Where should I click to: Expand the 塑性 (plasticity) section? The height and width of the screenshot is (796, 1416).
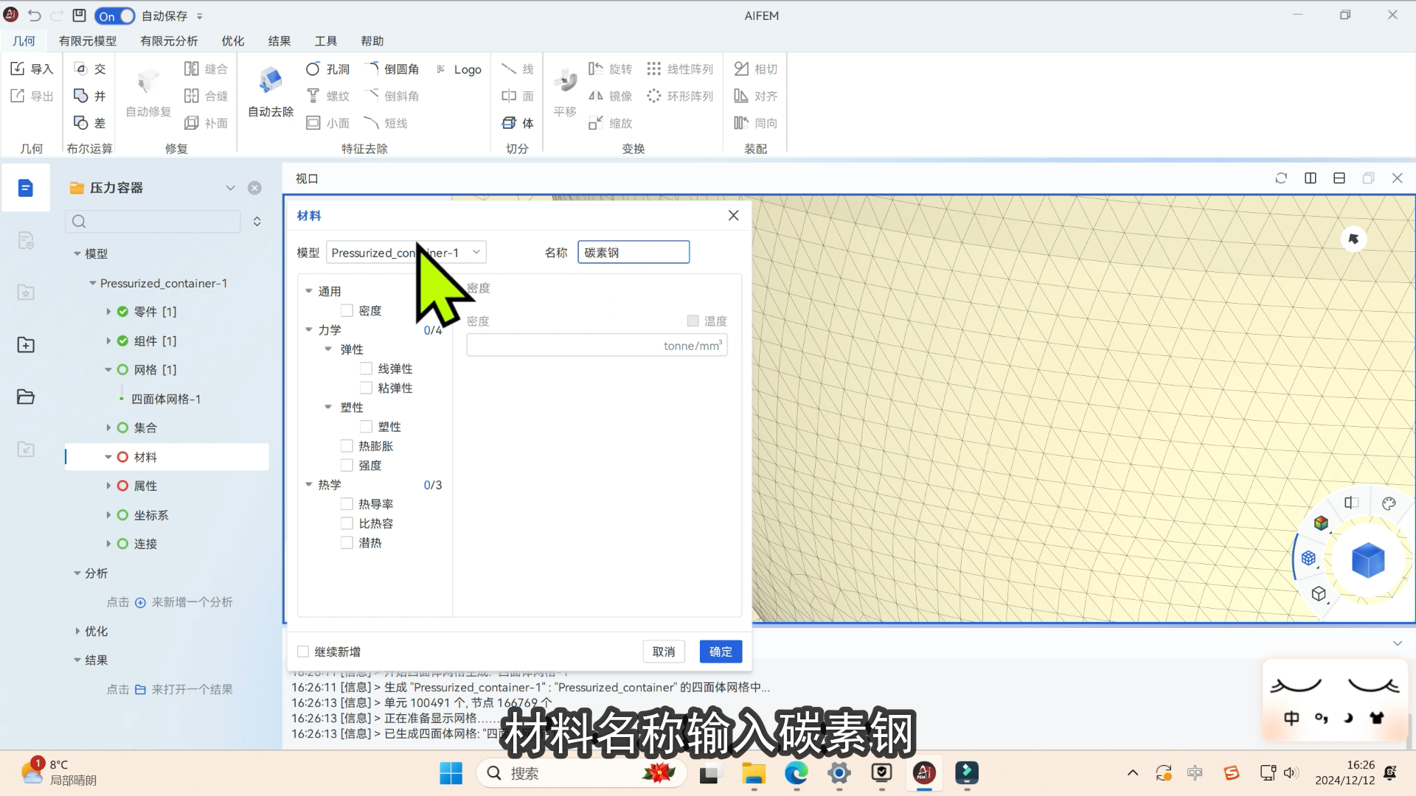(327, 406)
